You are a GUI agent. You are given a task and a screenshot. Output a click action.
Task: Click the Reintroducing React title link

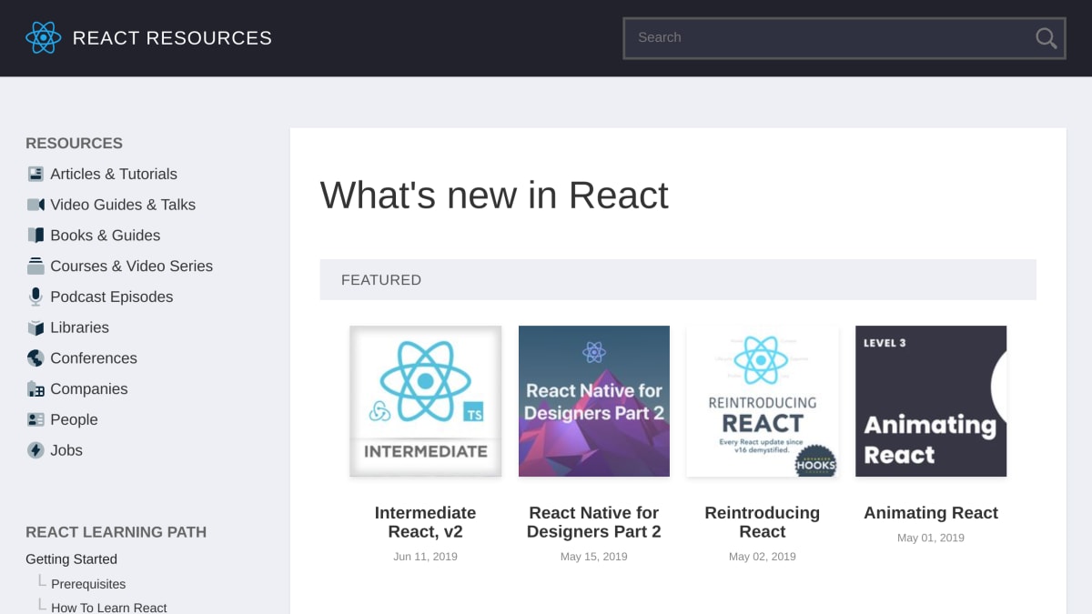[763, 522]
